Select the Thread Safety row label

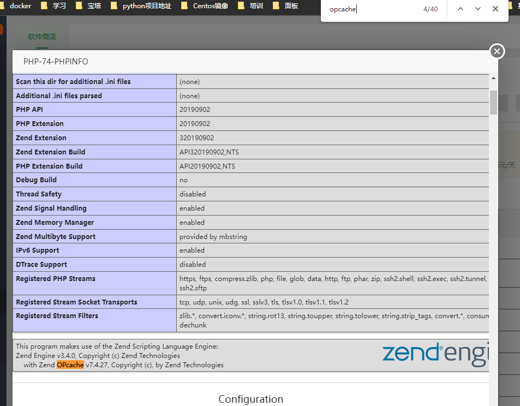coord(39,194)
